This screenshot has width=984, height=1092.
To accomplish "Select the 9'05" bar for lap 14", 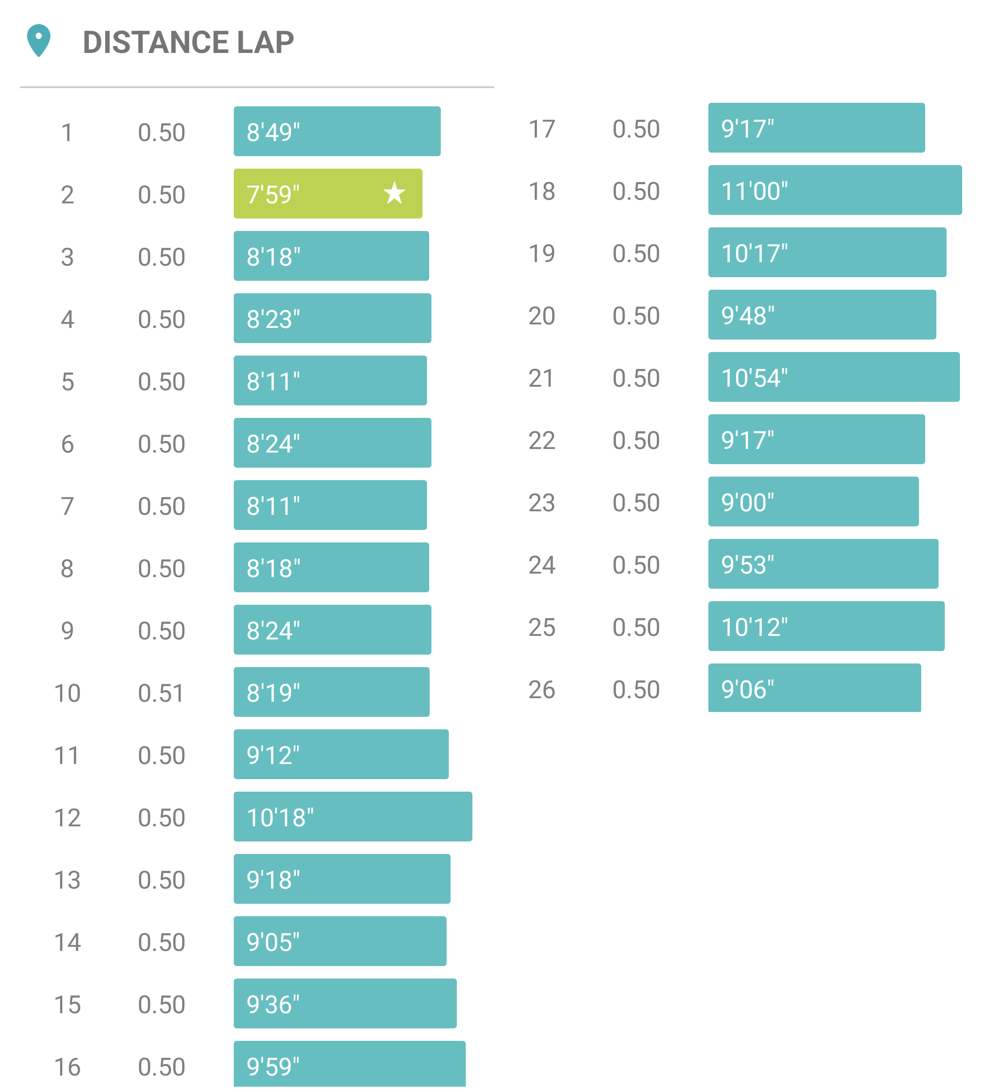I will (340, 941).
